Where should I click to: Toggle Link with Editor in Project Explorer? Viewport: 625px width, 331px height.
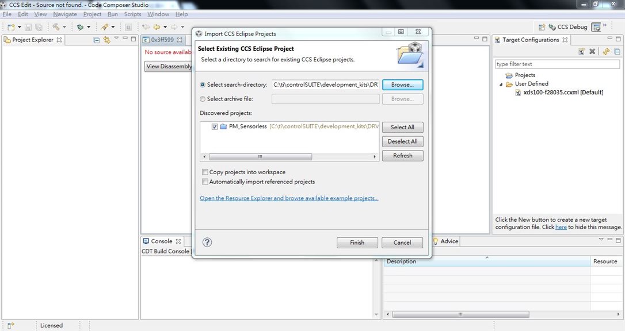(x=106, y=40)
